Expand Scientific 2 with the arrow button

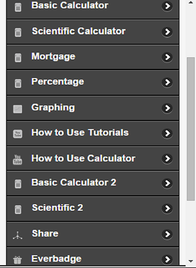(167, 208)
